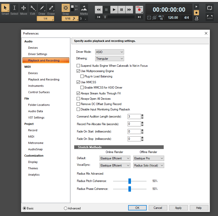The height and width of the screenshot is (216, 218).
Task: Check Always Open All Devices
Action: click(x=78, y=99)
